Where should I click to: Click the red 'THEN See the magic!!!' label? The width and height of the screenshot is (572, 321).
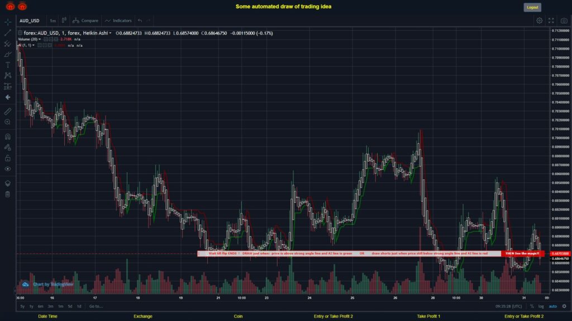(522, 254)
